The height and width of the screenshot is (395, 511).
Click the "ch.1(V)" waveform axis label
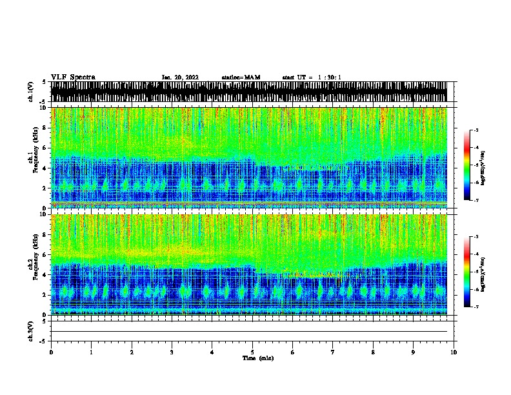point(30,92)
